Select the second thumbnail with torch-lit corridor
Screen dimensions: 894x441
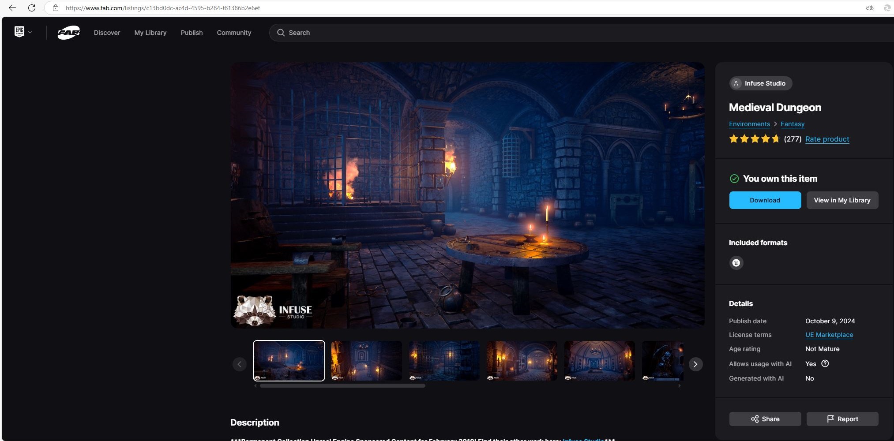pos(366,361)
